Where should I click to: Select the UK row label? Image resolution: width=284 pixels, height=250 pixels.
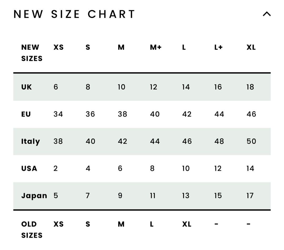click(x=27, y=87)
